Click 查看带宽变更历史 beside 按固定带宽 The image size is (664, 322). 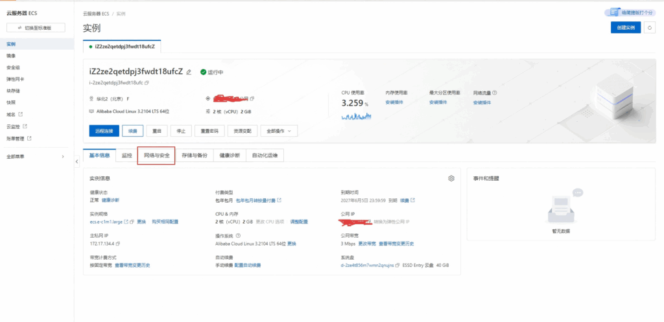pyautogui.click(x=132, y=265)
